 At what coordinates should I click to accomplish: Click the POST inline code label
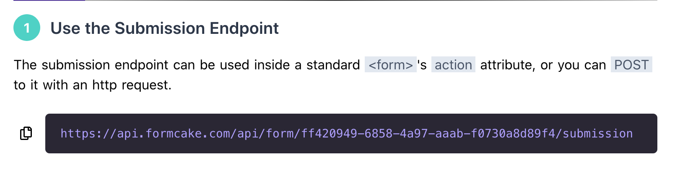click(631, 65)
